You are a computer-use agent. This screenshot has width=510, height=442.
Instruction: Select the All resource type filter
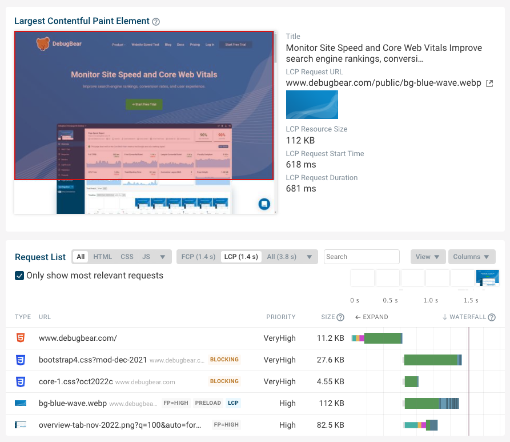(x=81, y=257)
